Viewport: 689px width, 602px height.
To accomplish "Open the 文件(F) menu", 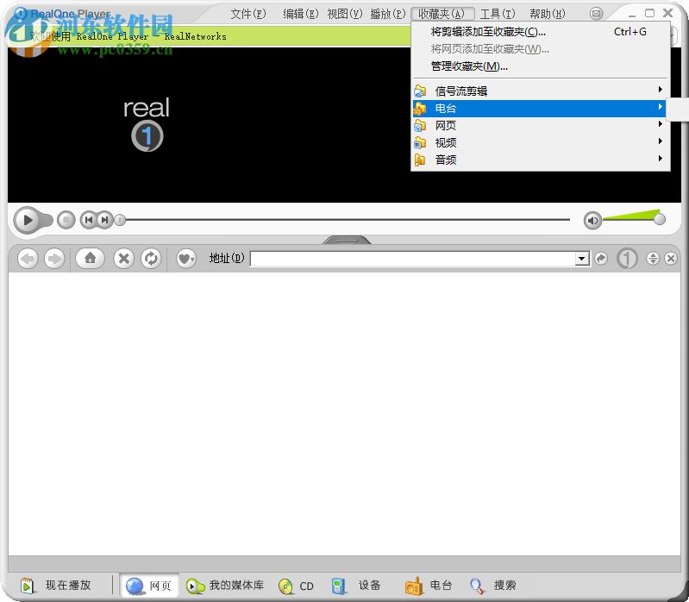I will coord(248,14).
